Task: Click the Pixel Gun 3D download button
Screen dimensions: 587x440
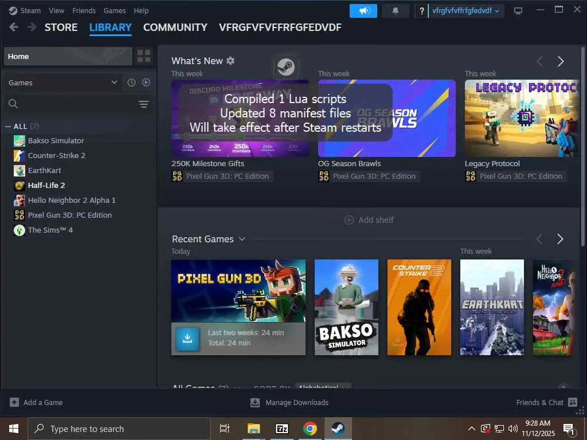Action: pyautogui.click(x=187, y=339)
